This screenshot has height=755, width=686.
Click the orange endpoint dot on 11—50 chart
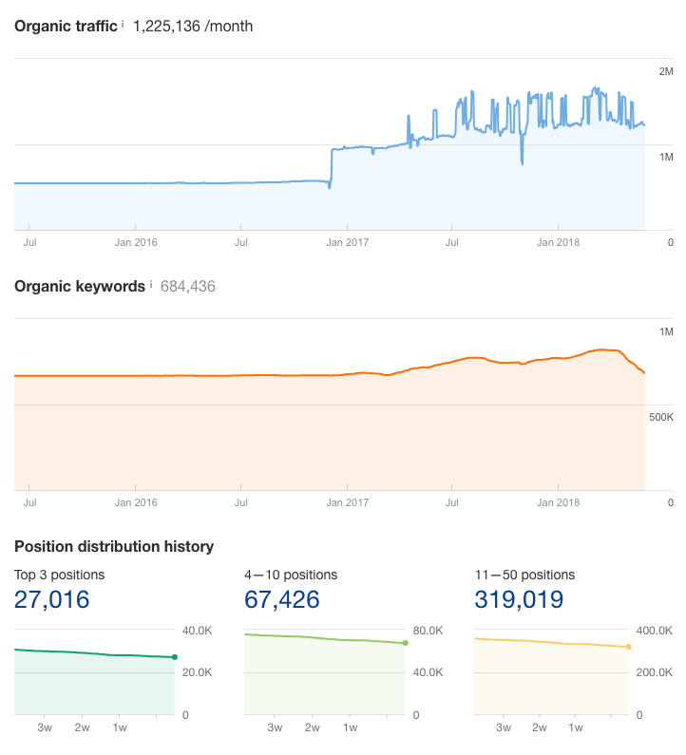[629, 647]
